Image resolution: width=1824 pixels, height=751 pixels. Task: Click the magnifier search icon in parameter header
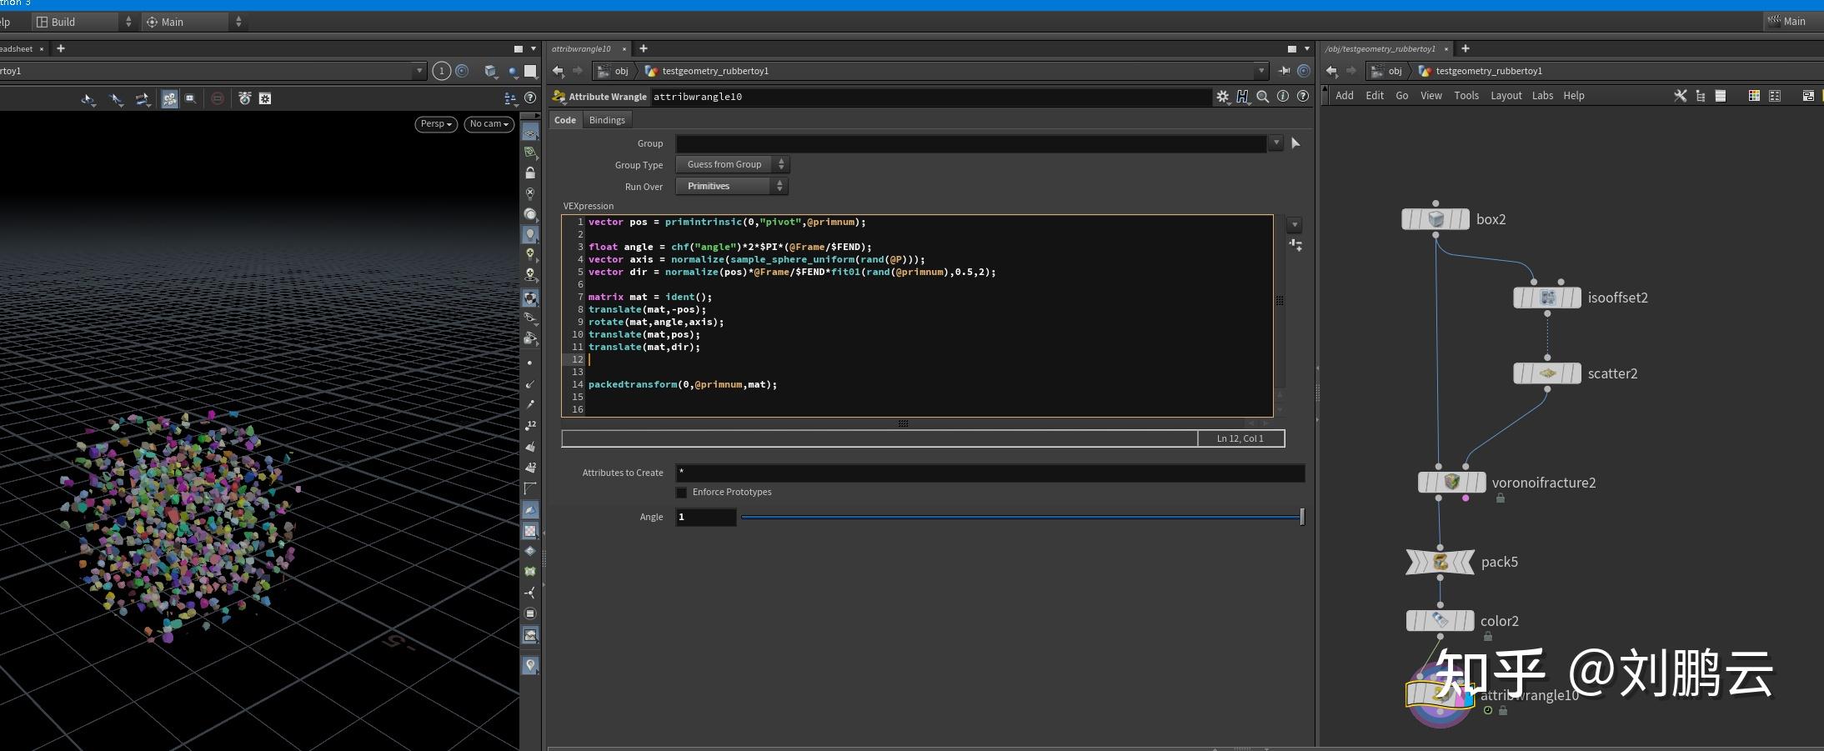1263,97
